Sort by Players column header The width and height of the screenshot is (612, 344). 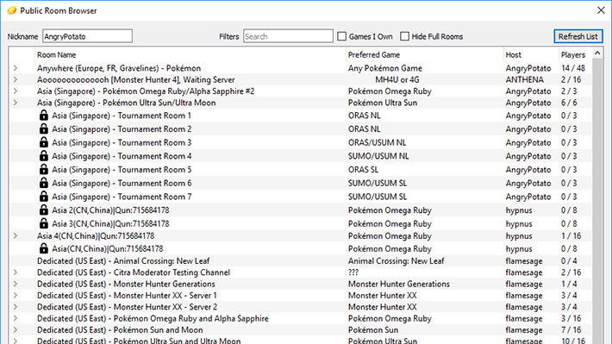point(576,54)
